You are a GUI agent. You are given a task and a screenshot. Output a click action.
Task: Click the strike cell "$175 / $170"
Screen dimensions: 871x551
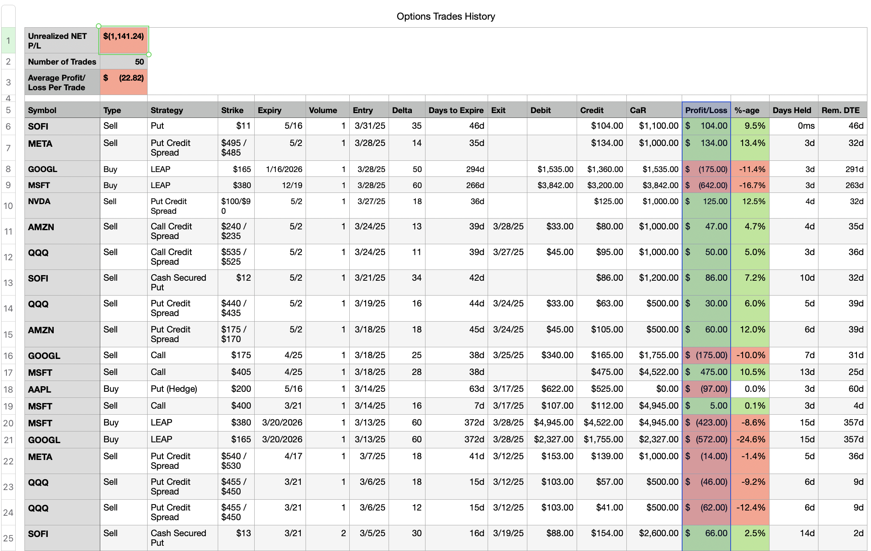click(236, 334)
